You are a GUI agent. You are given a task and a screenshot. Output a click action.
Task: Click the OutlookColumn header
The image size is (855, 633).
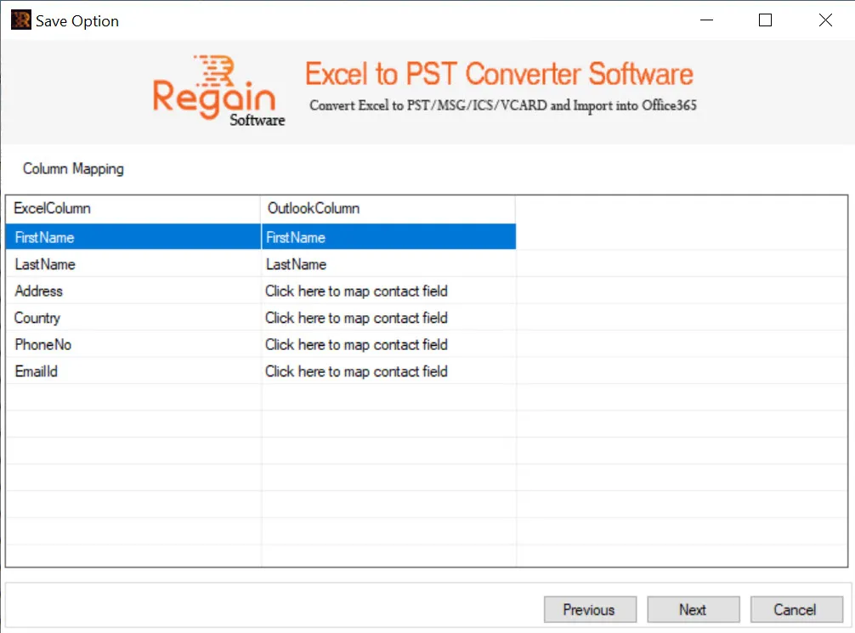point(388,209)
